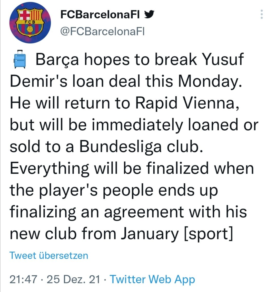
Task: Open the Twitter Web App source link
Action: click(152, 279)
